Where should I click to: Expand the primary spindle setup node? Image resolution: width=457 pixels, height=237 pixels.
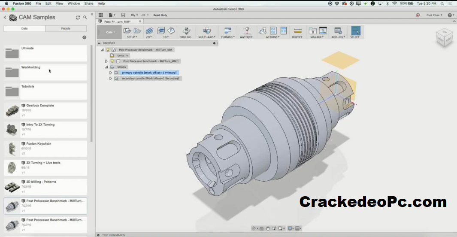pyautogui.click(x=110, y=73)
